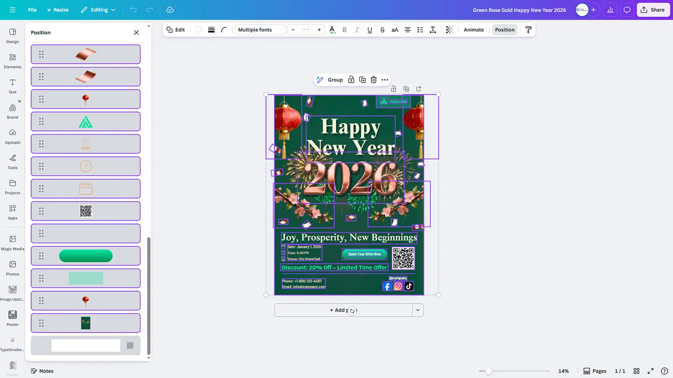Click the Share button

(653, 10)
